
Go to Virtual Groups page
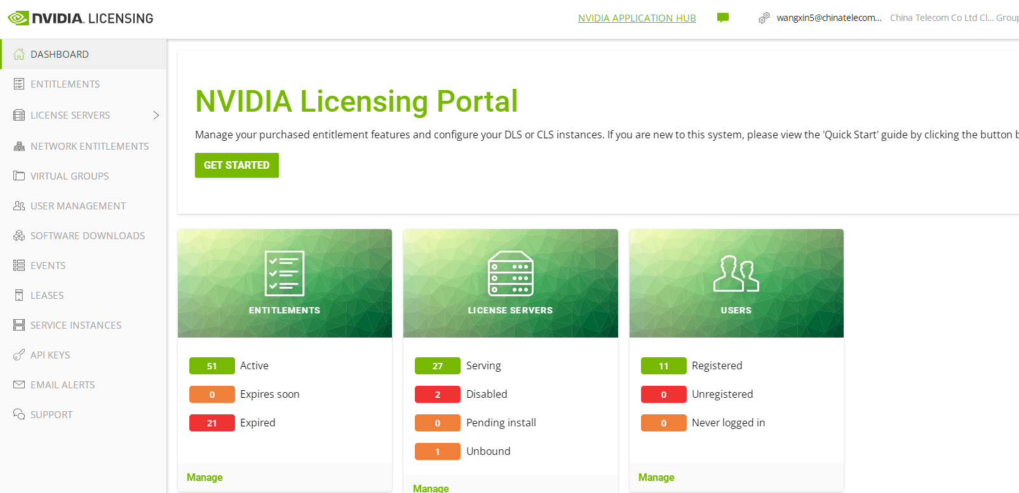(69, 176)
